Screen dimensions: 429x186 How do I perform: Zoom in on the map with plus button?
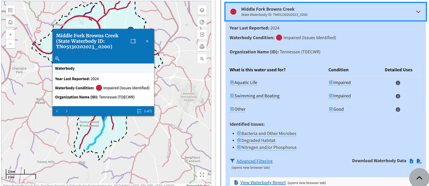(11, 34)
